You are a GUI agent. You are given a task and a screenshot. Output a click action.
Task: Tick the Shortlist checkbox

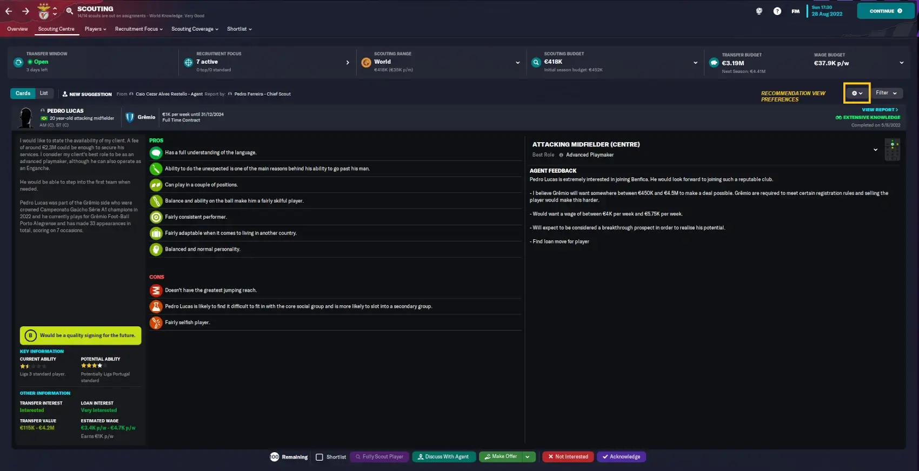(319, 457)
